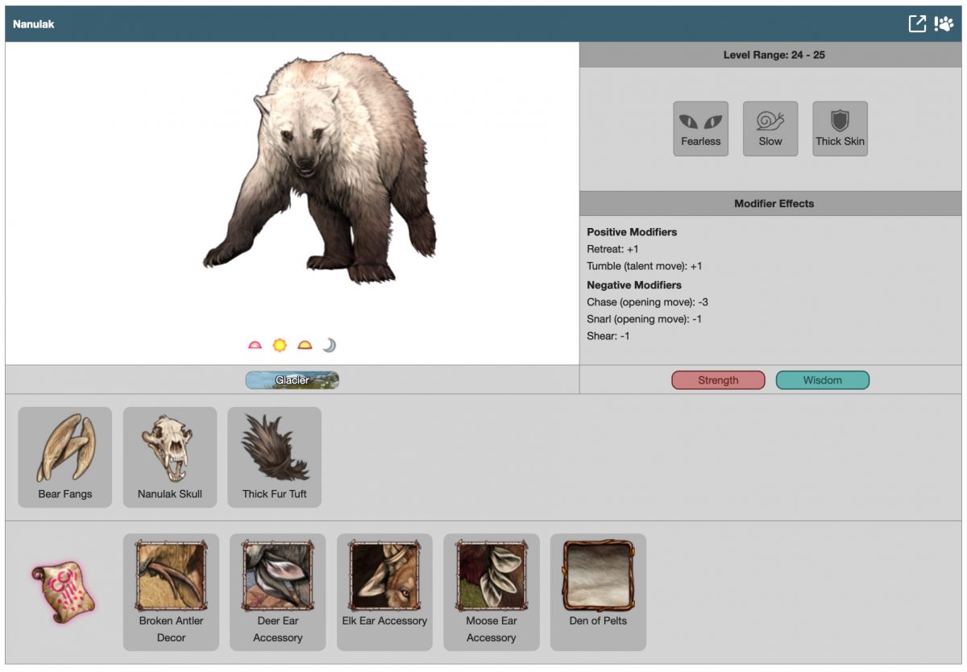
Task: Select the Deer Ear Accessory thumbnail
Action: [277, 576]
